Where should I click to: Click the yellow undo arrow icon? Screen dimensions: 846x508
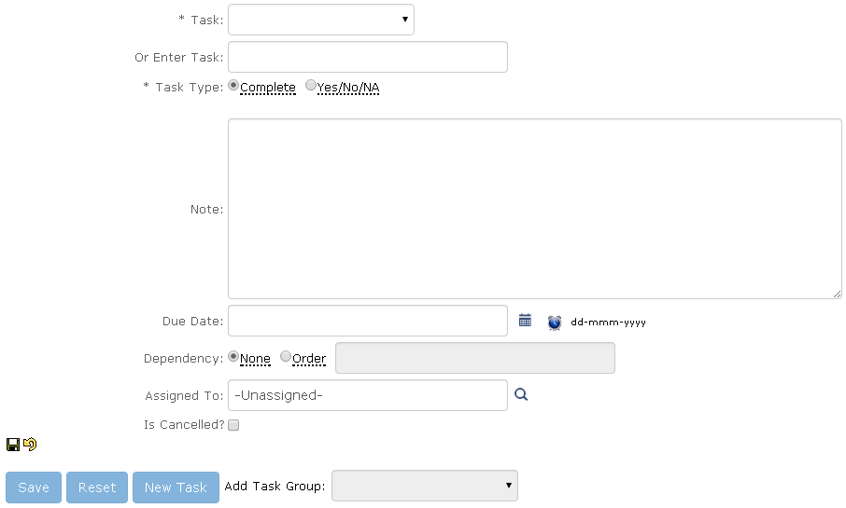[x=30, y=445]
